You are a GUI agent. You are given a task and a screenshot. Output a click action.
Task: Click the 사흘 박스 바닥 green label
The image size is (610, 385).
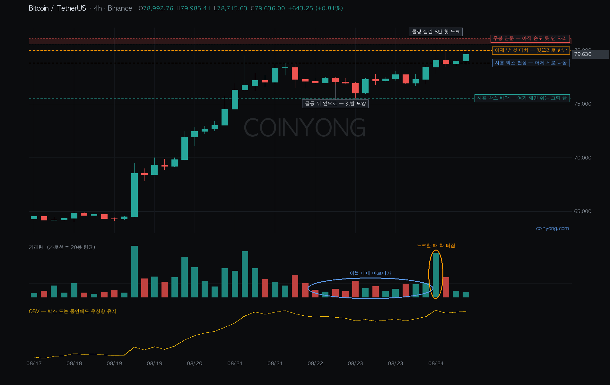pyautogui.click(x=522, y=98)
